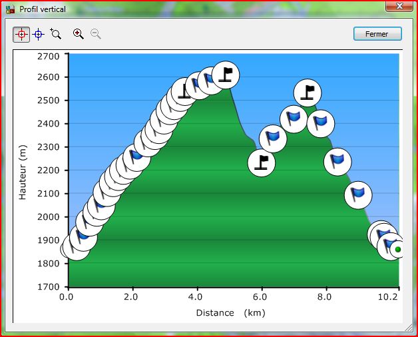The height and width of the screenshot is (337, 418).
Task: Select the green dot end marker
Action: [x=398, y=250]
